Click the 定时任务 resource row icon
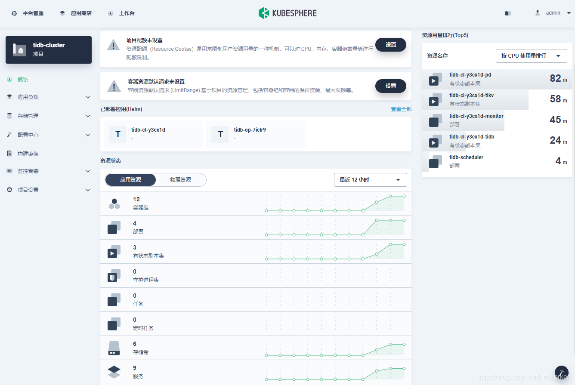Image resolution: width=575 pixels, height=385 pixels. coord(114,324)
